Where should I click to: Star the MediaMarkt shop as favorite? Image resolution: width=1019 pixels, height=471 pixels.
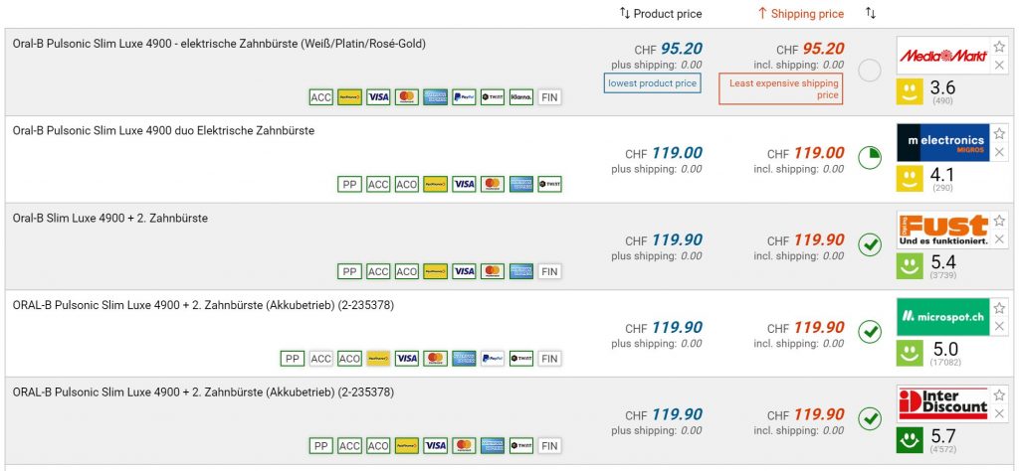[999, 46]
